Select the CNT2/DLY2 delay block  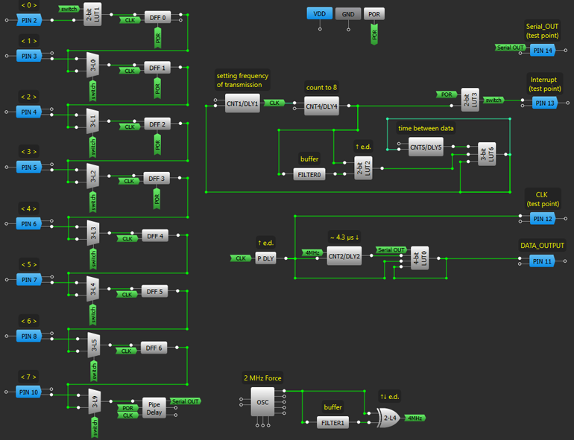point(344,258)
